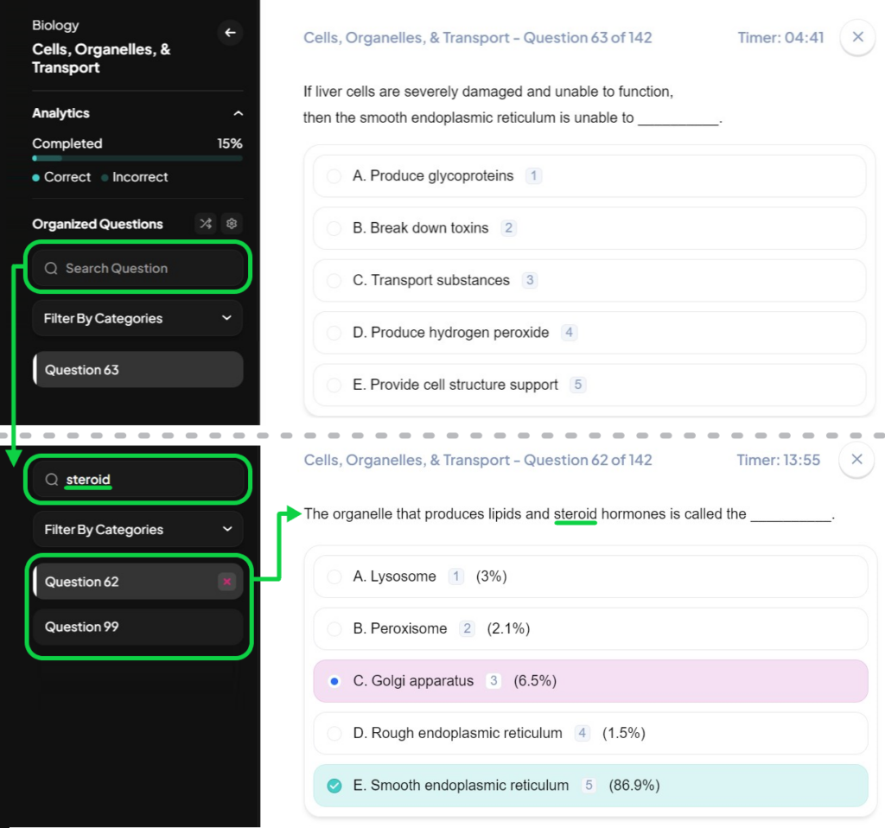Open Question 99 from search results

tap(137, 627)
